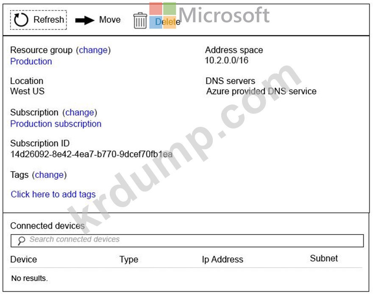Sort by Ip Address column header
This screenshot has width=373, height=295.
pyautogui.click(x=223, y=259)
